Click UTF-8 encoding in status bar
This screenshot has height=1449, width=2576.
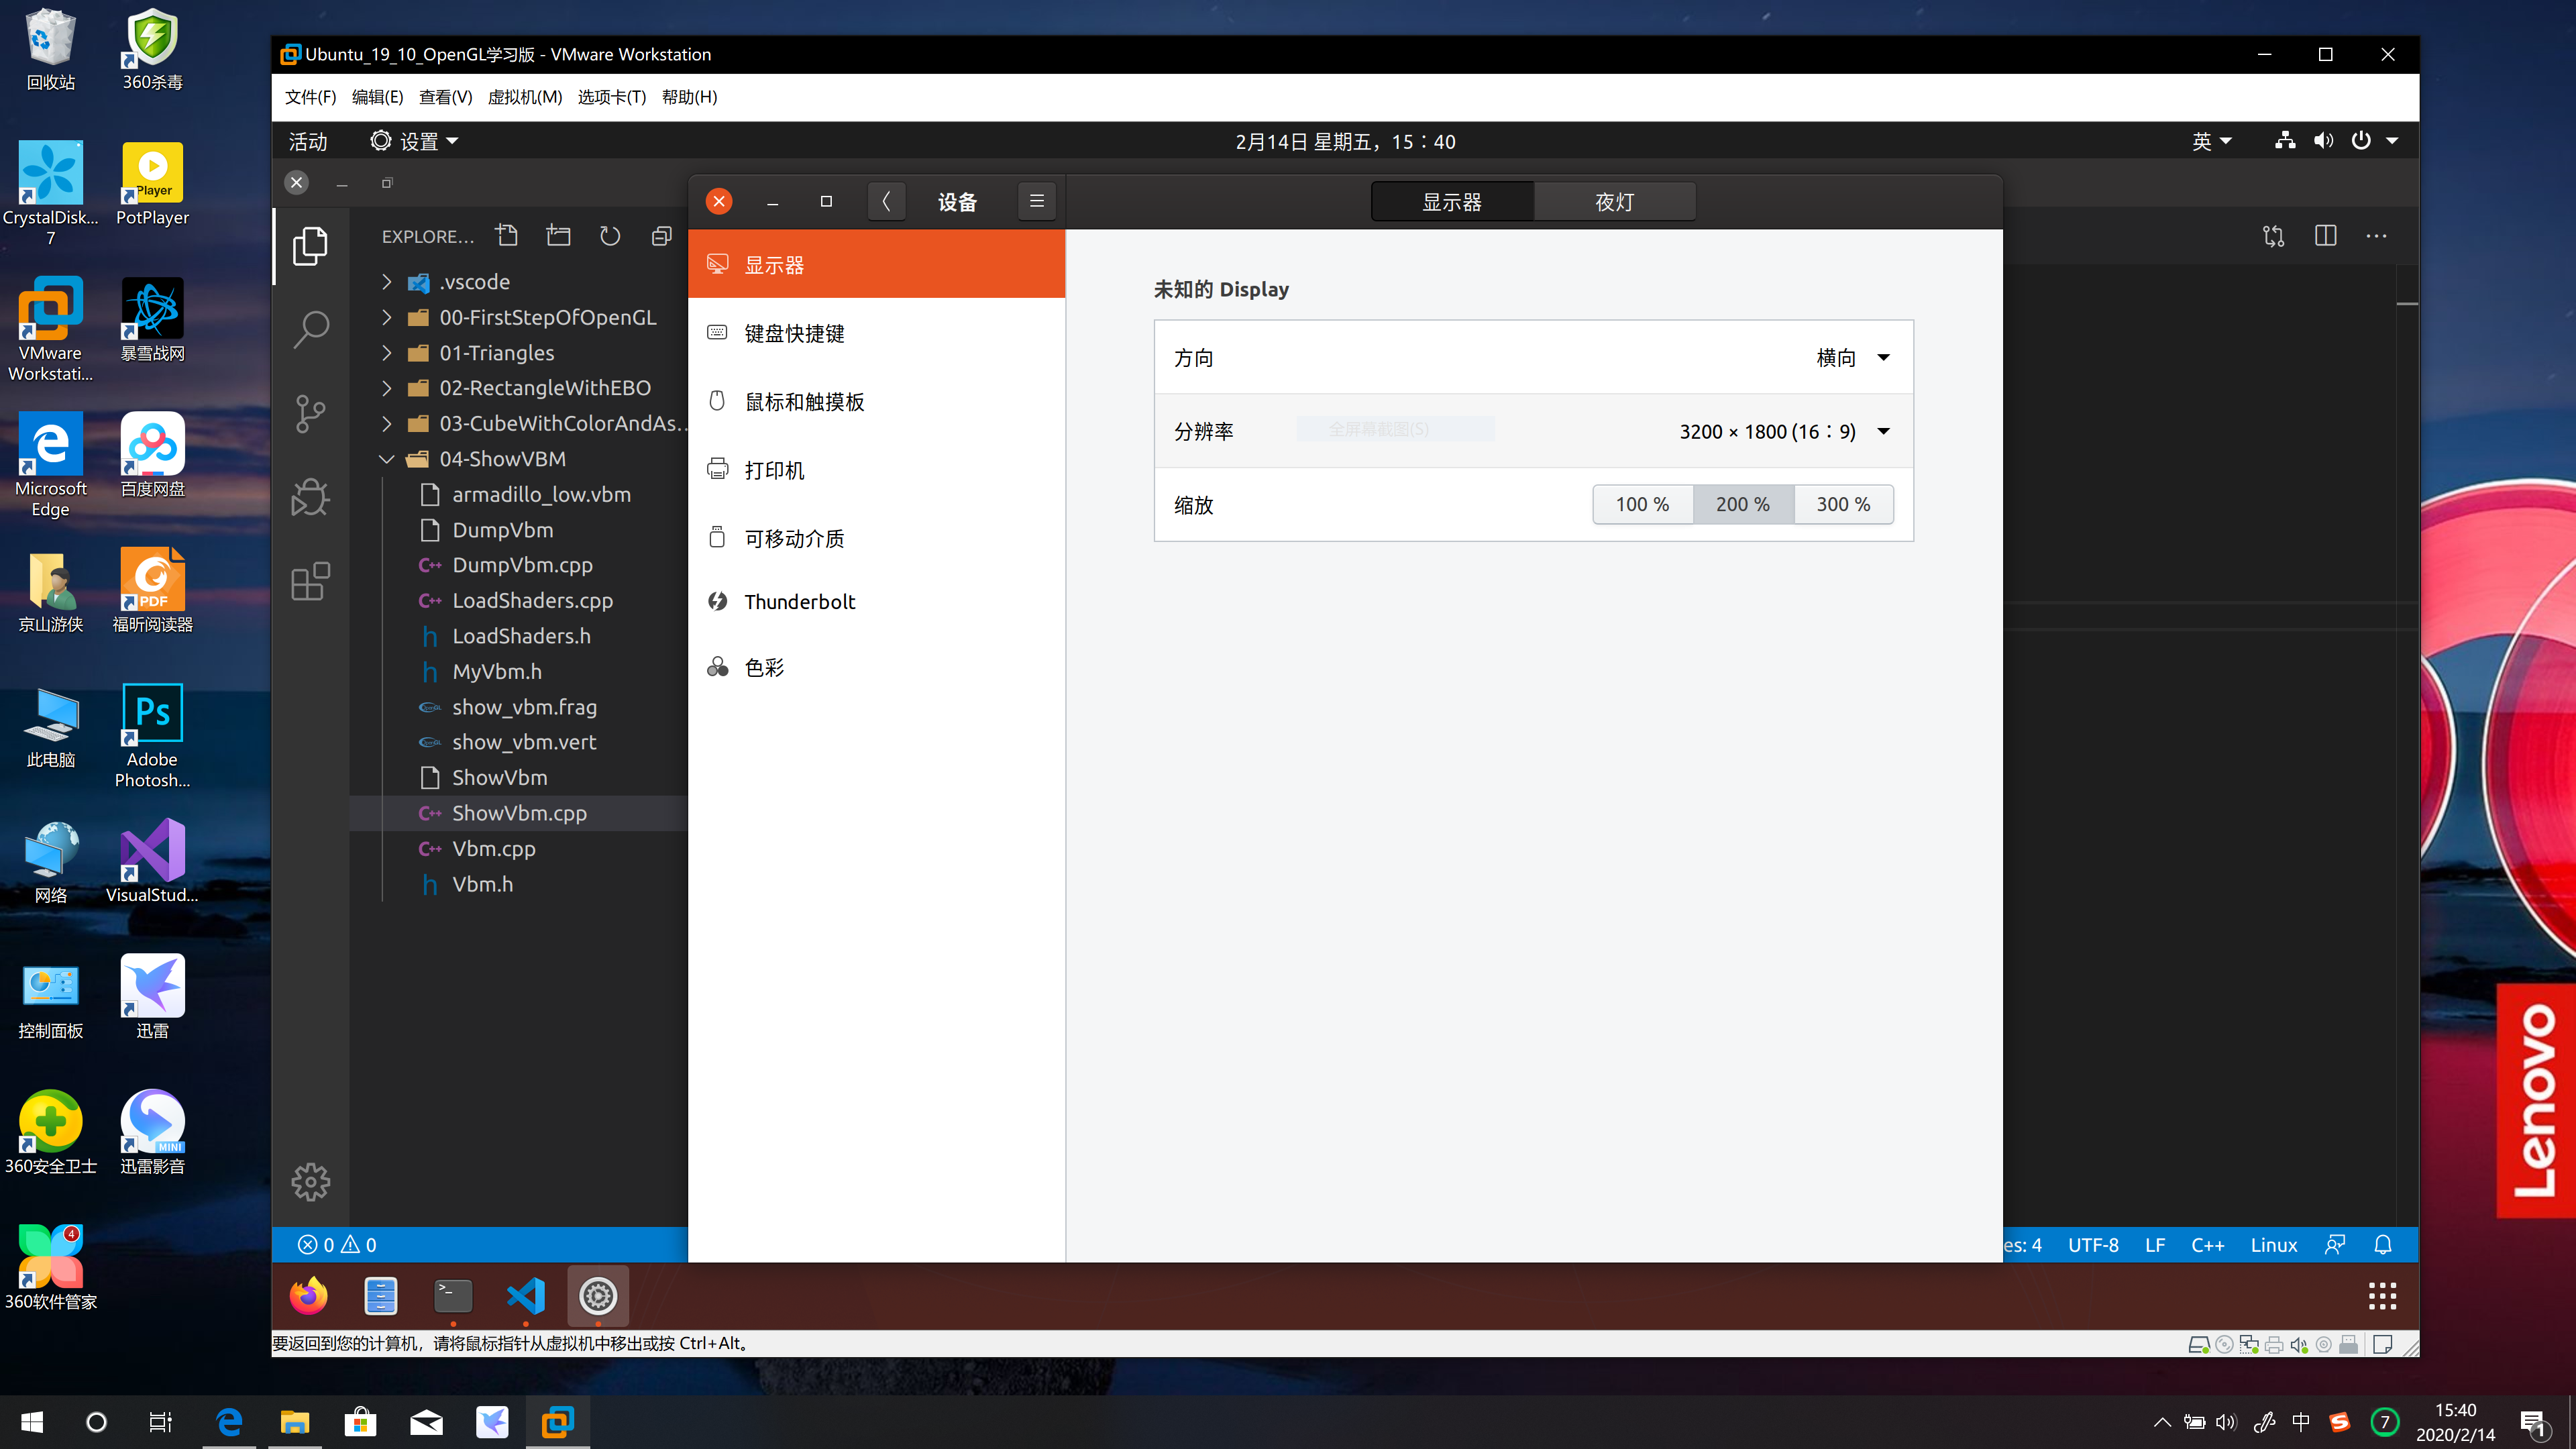click(x=2093, y=1245)
